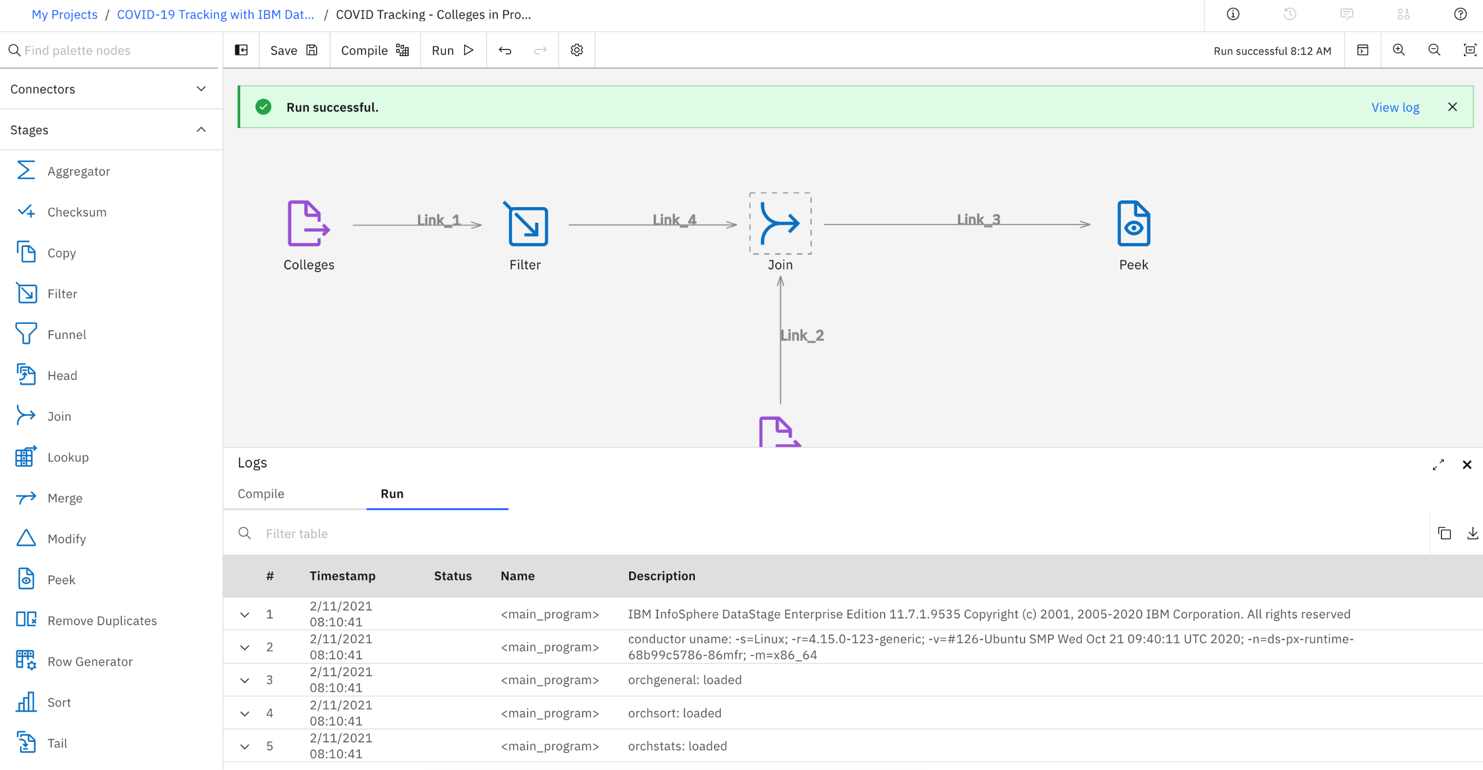The width and height of the screenshot is (1483, 770).
Task: Zoom in on the canvas
Action: [1399, 50]
